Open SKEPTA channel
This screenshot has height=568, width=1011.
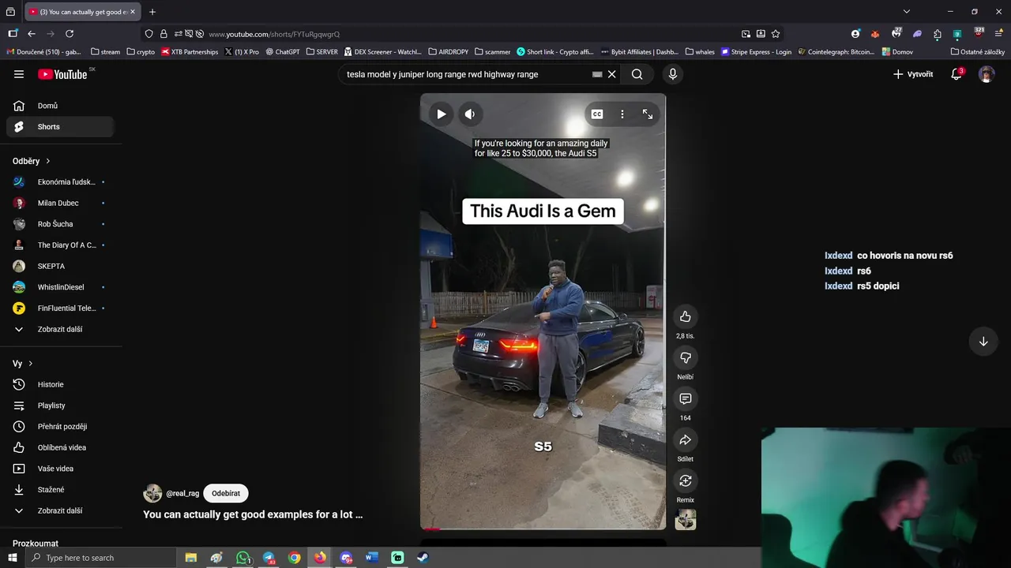point(60,267)
